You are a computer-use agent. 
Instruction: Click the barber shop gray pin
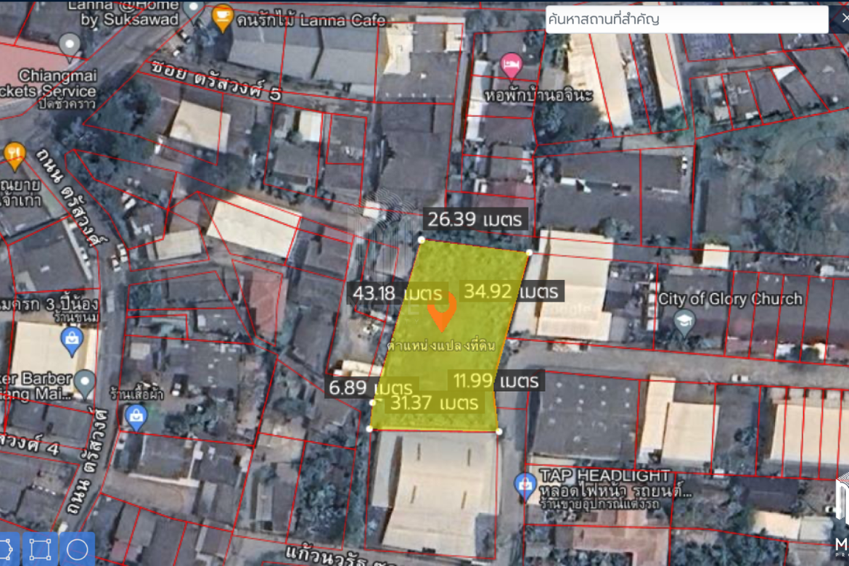tap(85, 382)
